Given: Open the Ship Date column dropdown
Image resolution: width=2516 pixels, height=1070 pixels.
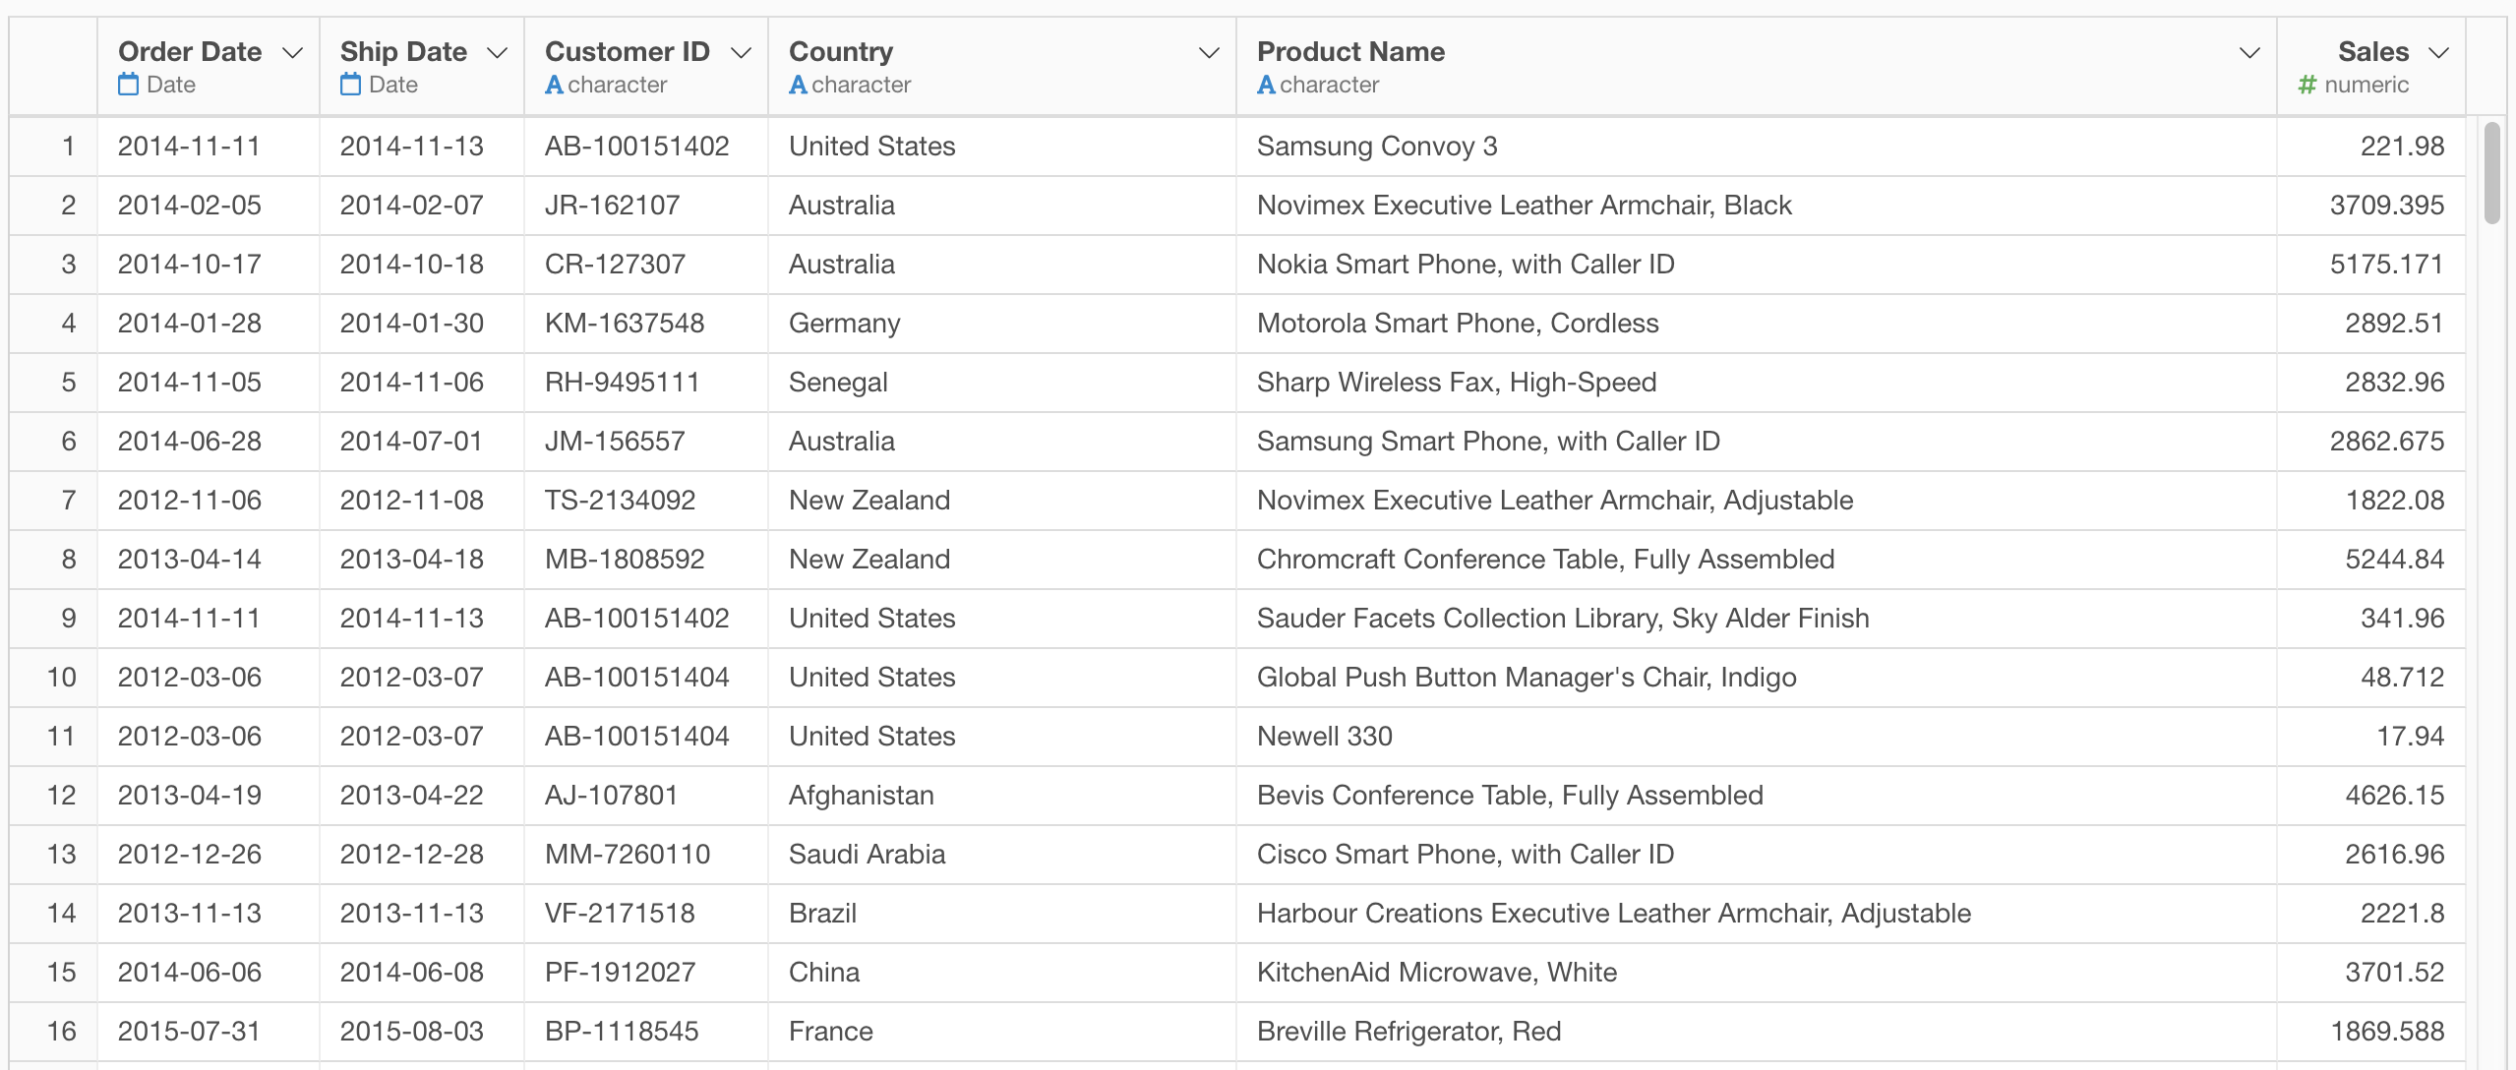Looking at the screenshot, I should click(496, 51).
